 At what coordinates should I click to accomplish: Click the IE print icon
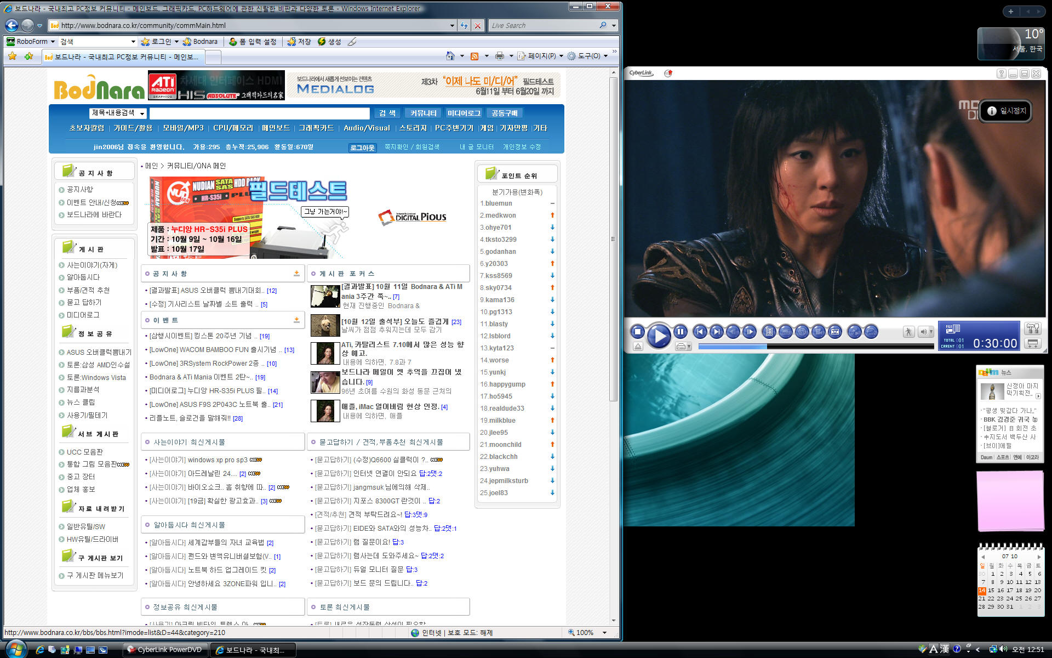point(499,56)
